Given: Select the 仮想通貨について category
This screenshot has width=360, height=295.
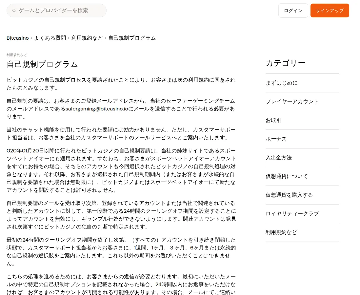Looking at the screenshot, I should tap(302, 176).
